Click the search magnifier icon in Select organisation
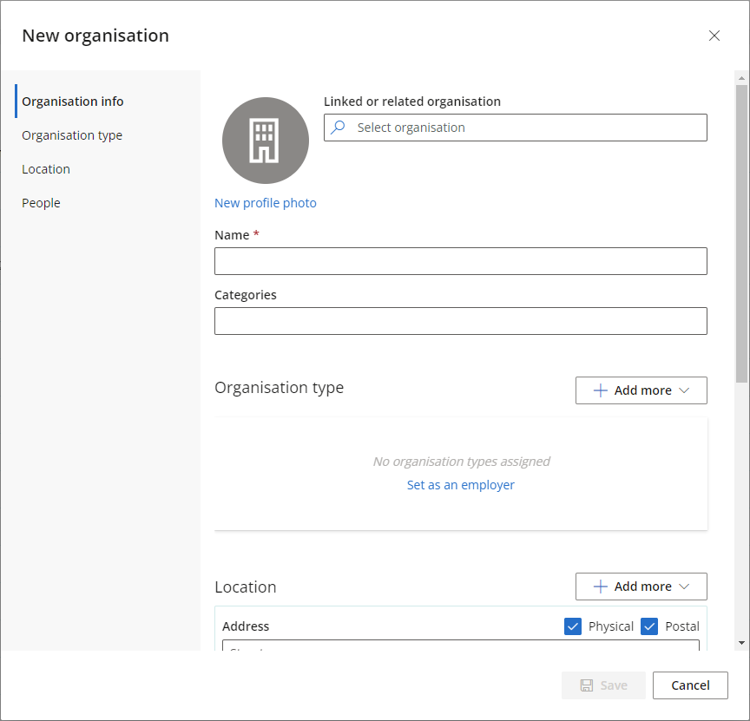This screenshot has width=750, height=721. coord(339,128)
